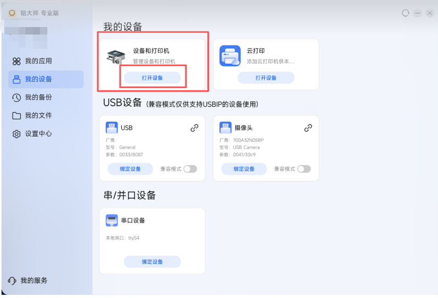
Task: Click 打开设备 under 云打印
Action: click(x=266, y=78)
